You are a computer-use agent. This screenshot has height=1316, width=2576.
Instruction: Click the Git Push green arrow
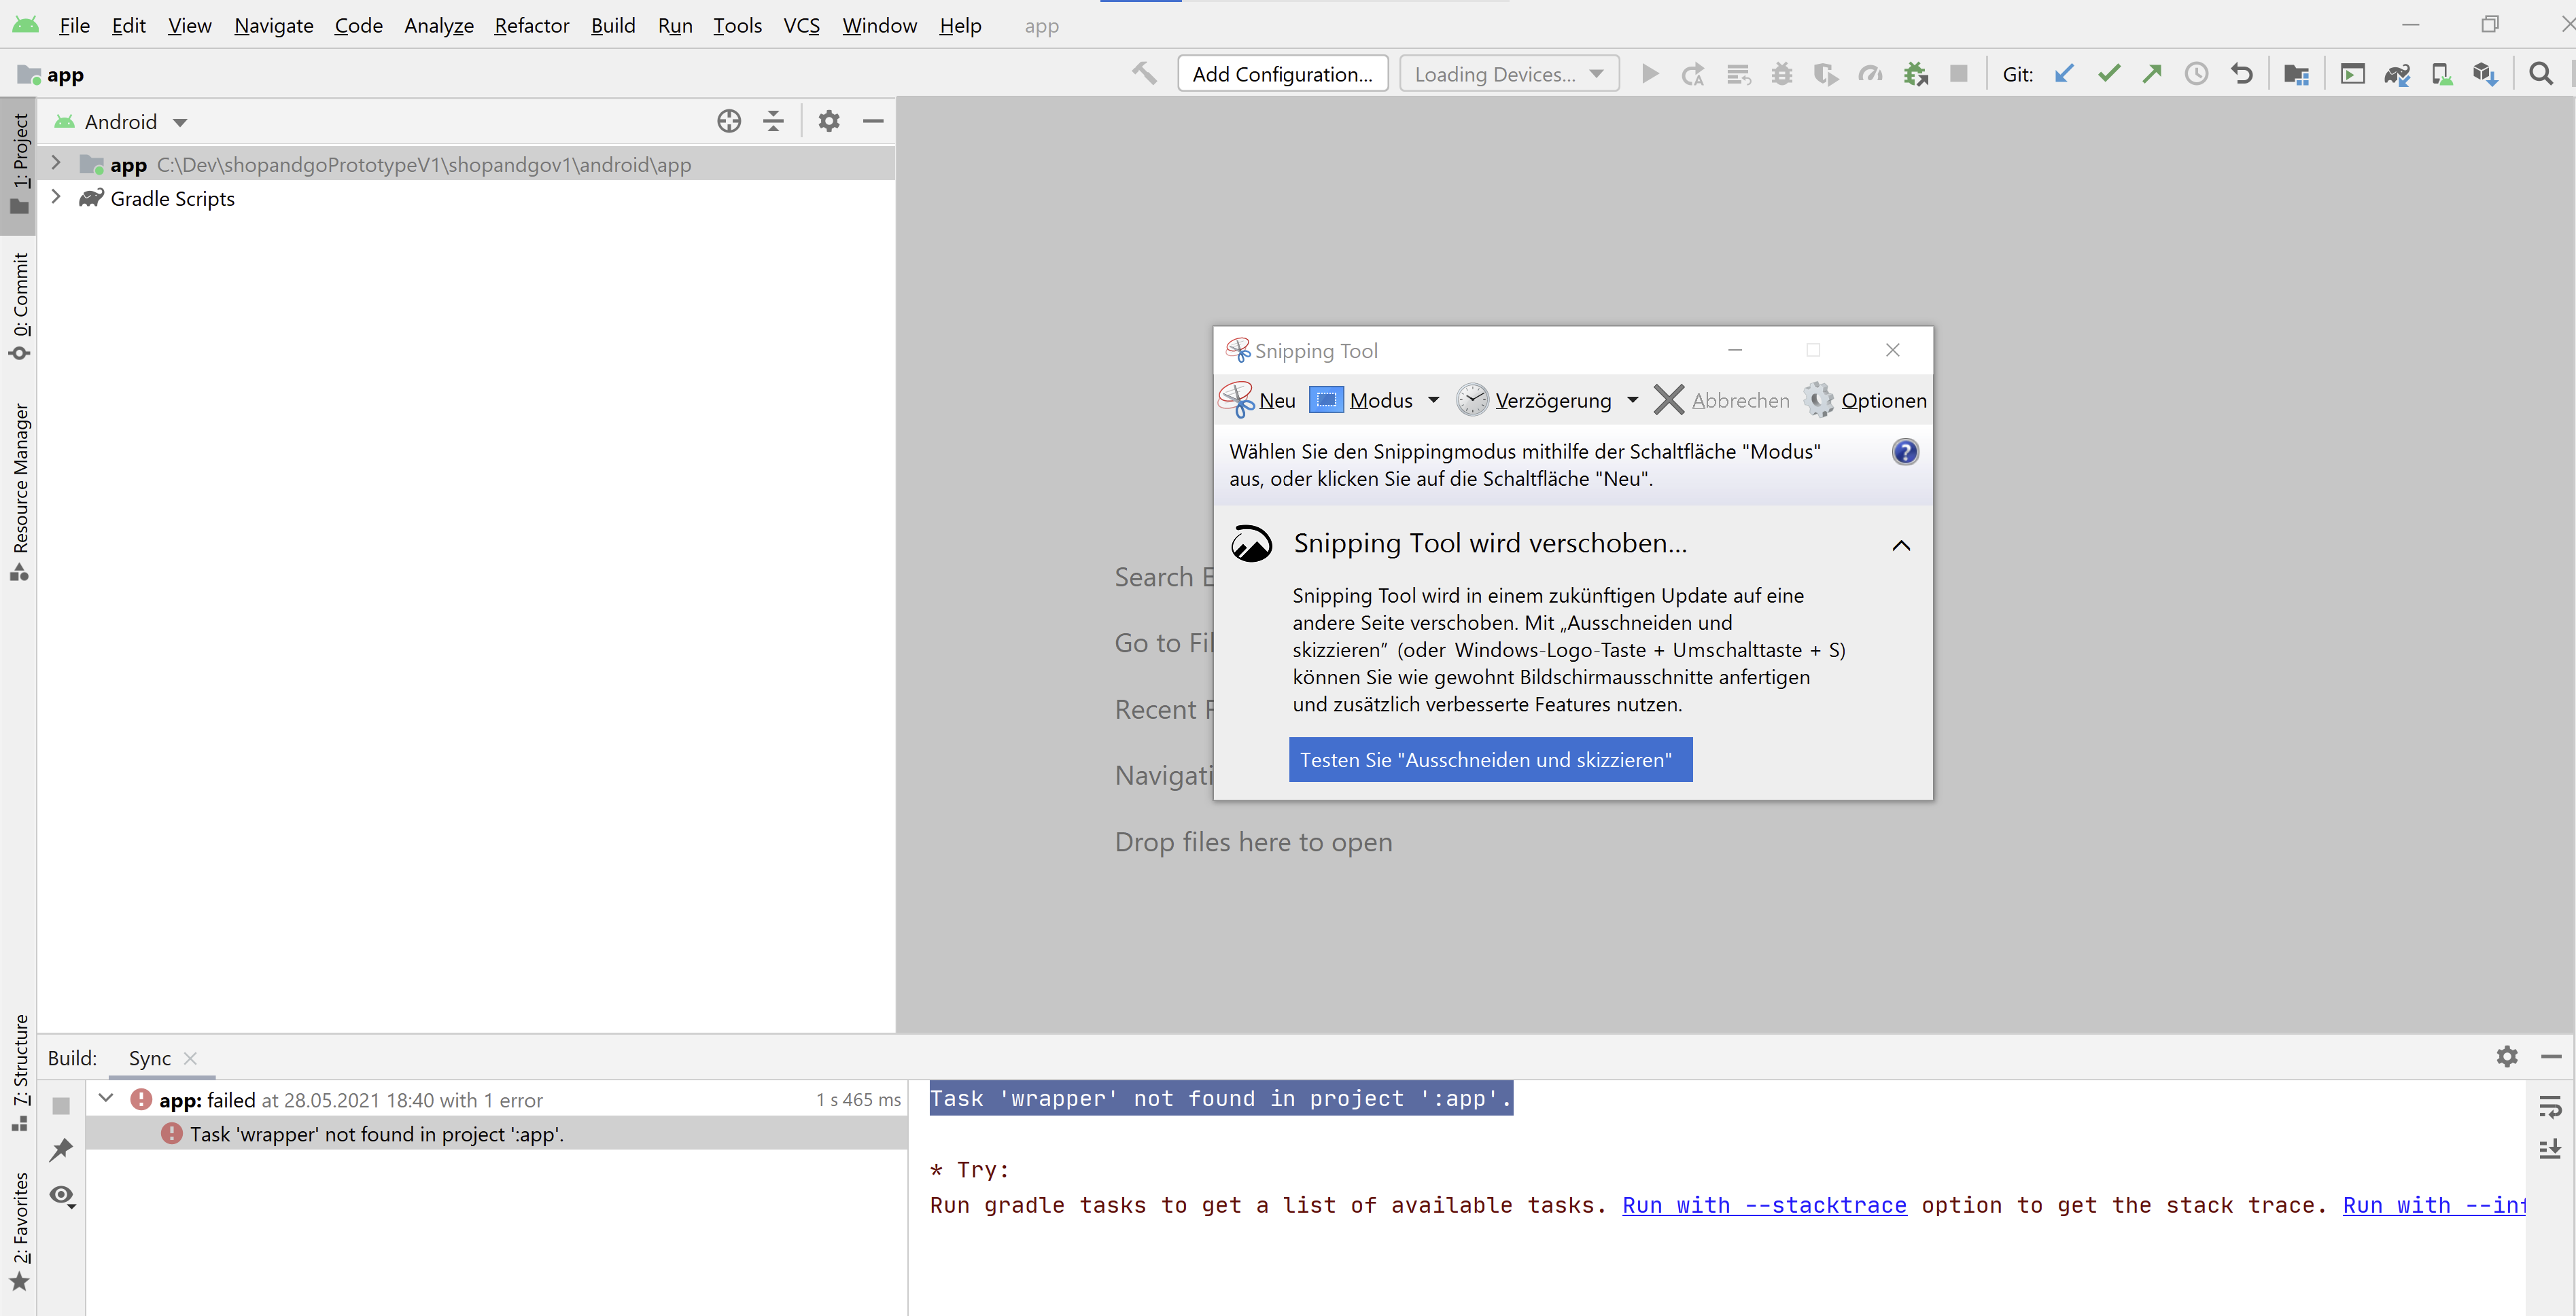2152,74
